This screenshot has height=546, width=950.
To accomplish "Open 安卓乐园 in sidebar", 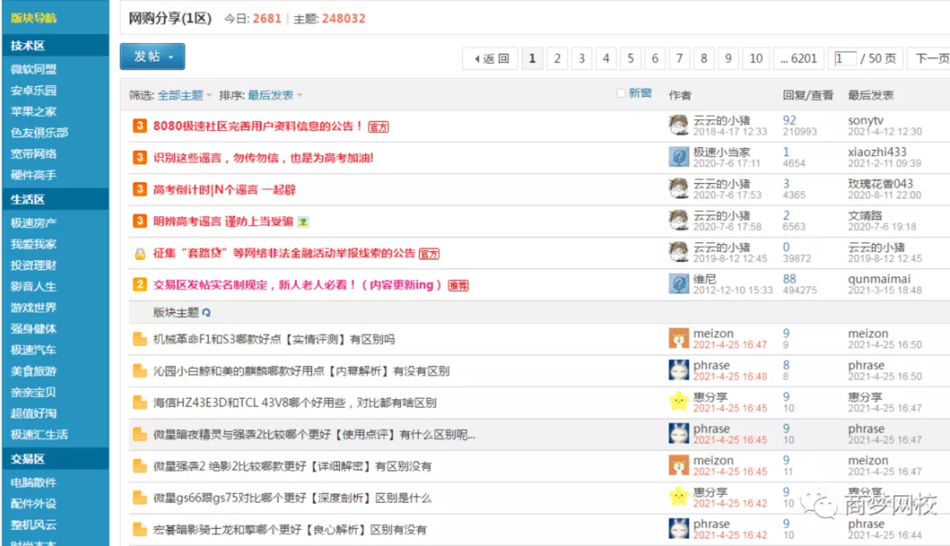I will coord(34,91).
